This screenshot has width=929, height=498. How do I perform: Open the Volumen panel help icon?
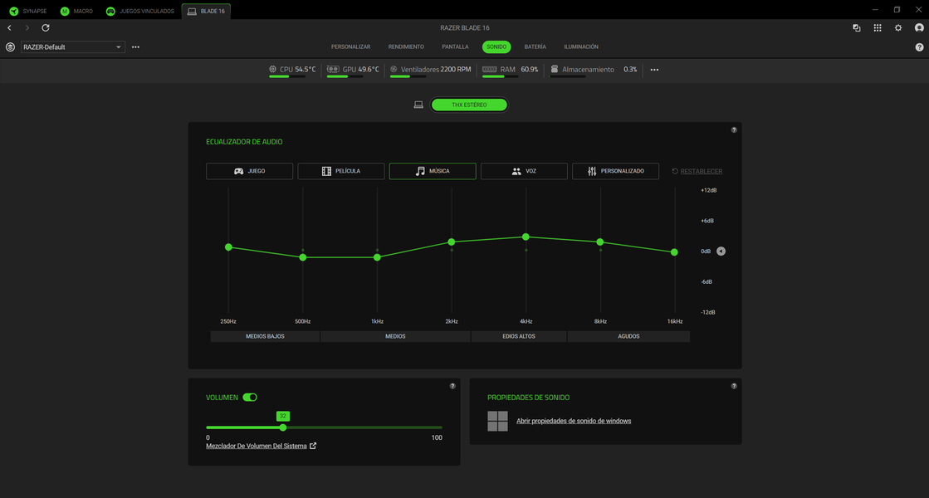452,386
